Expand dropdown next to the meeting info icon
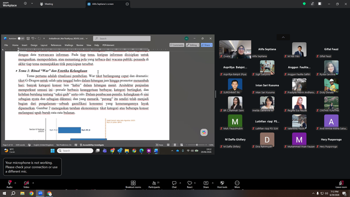Viewport: 350px width, 197px height. tap(32, 4)
